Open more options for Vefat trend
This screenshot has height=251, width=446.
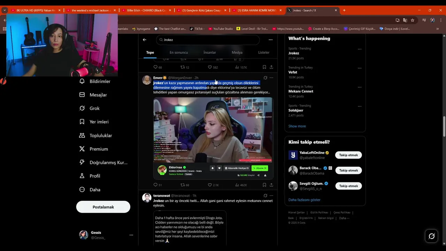coord(360,68)
